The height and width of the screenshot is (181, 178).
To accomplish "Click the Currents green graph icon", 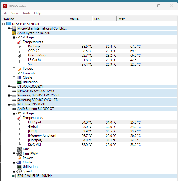I will pos(19,73).
